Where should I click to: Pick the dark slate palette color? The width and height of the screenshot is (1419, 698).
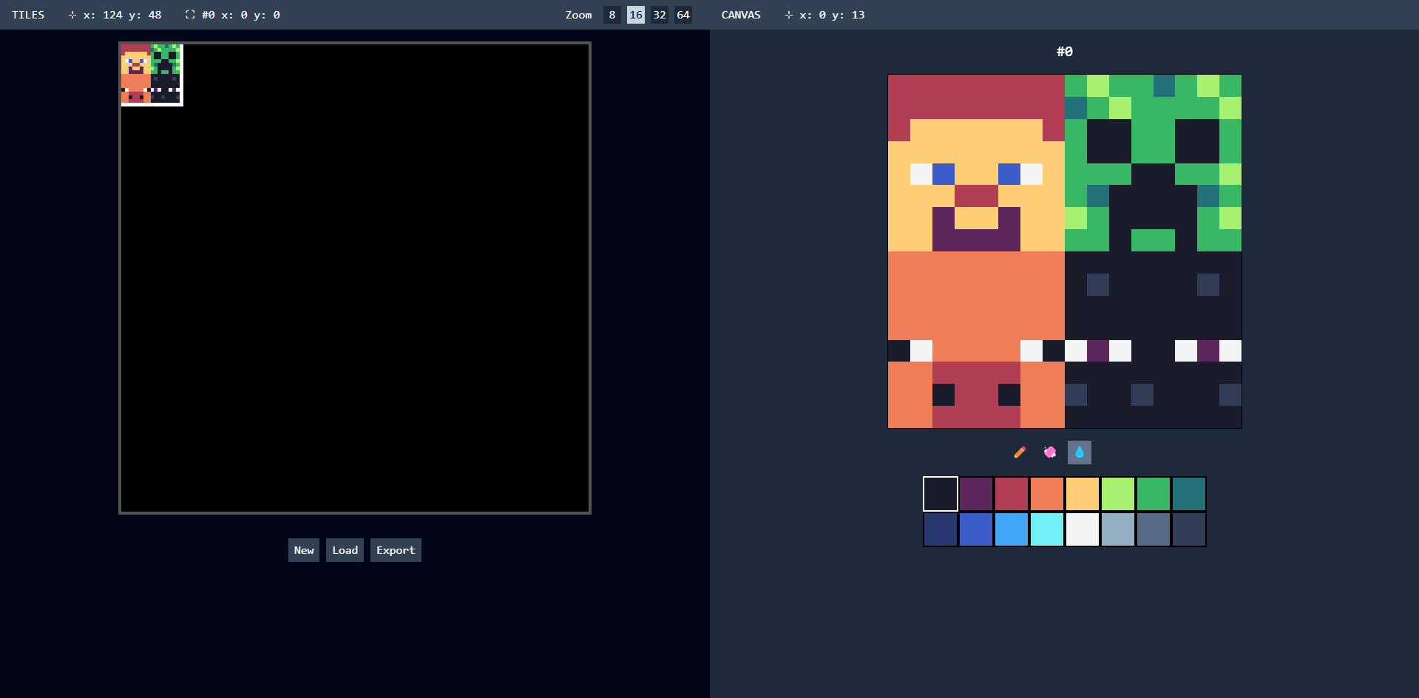(x=1189, y=529)
